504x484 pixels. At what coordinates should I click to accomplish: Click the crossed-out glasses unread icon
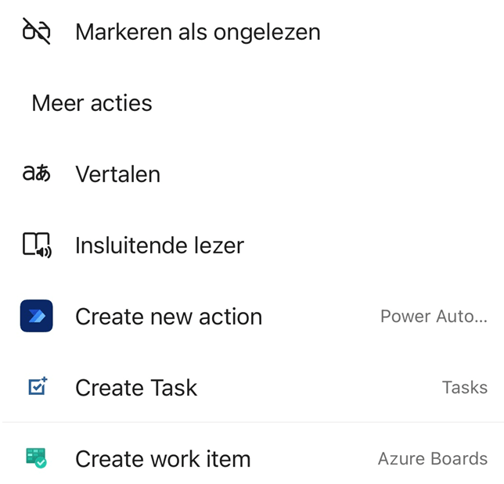(x=36, y=31)
